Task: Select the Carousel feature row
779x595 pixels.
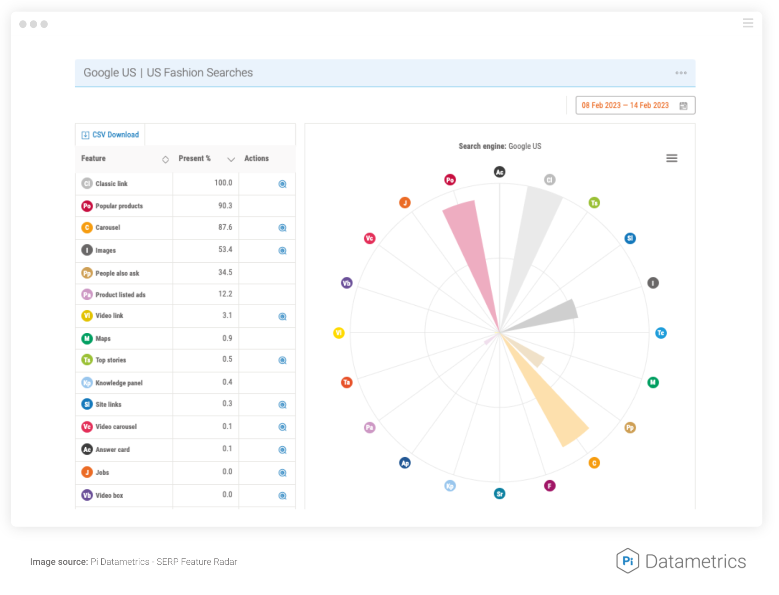Action: [185, 228]
